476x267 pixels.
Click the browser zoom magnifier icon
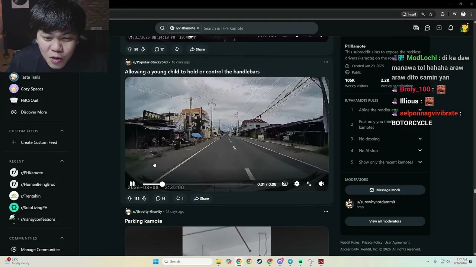coord(423,14)
